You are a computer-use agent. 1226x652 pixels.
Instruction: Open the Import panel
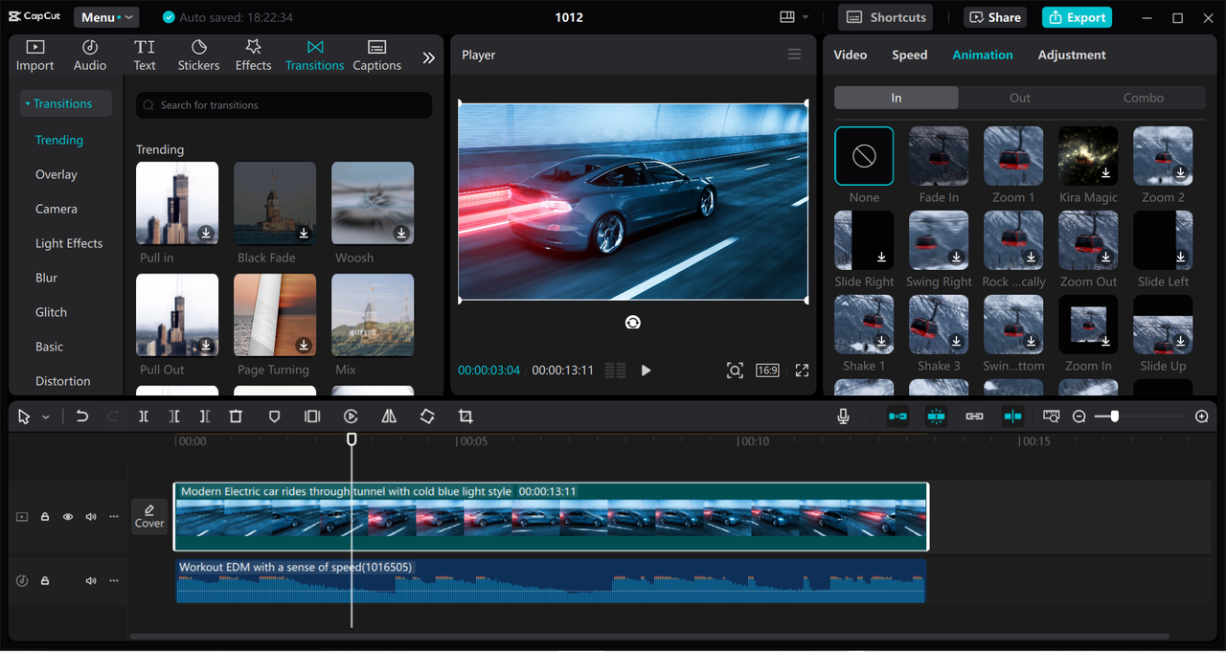34,56
